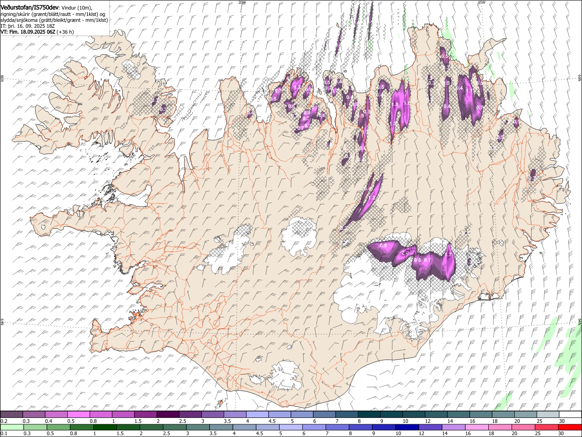Viewport: 582px width, 437px height.
Task: Click the 'slydda/snjókoma' legend description line
Action: tap(54, 20)
